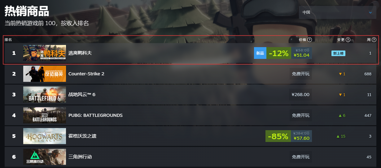
Task: Click the help icon beside 价格 header
Action: tap(309, 40)
